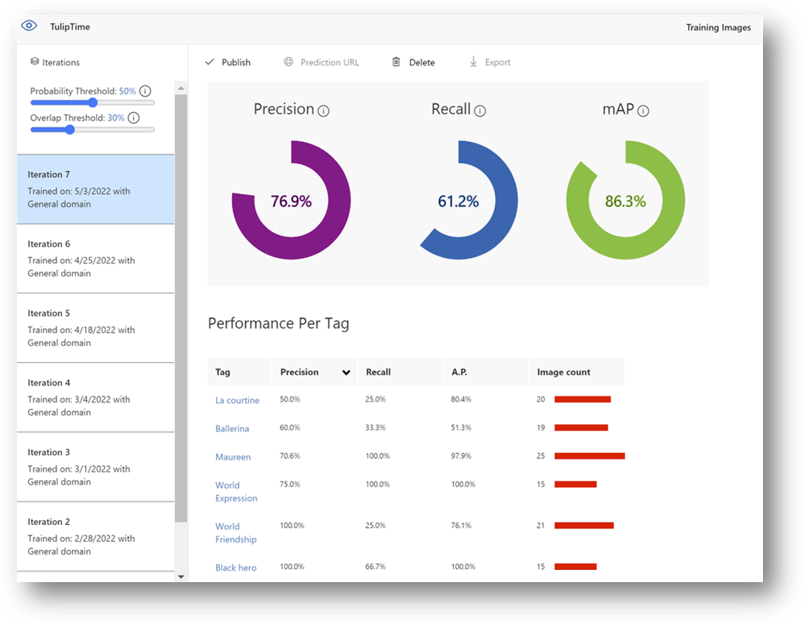Click the green mAP donut chart
The height and width of the screenshot is (624, 805).
(x=625, y=200)
